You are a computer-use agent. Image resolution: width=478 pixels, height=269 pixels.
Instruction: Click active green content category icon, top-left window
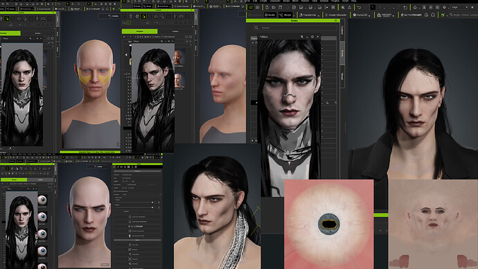pos(6,19)
